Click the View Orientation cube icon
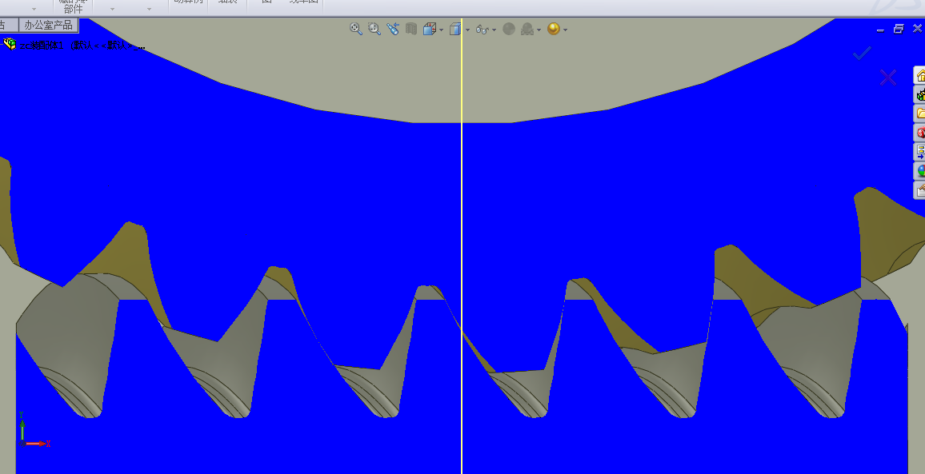Screen dimensions: 925x474 click(x=430, y=29)
